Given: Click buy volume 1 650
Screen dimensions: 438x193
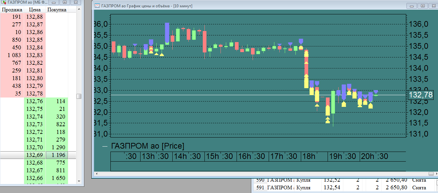Looking at the screenshot, I should 57,178.
